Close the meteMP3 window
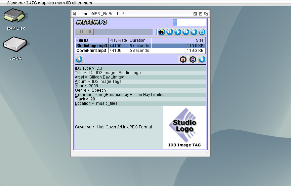Image resolution: width=291 pixels, height=186 pixels. click(75, 14)
